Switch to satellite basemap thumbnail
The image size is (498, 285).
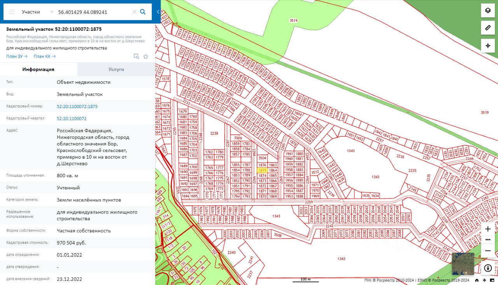coord(463,264)
